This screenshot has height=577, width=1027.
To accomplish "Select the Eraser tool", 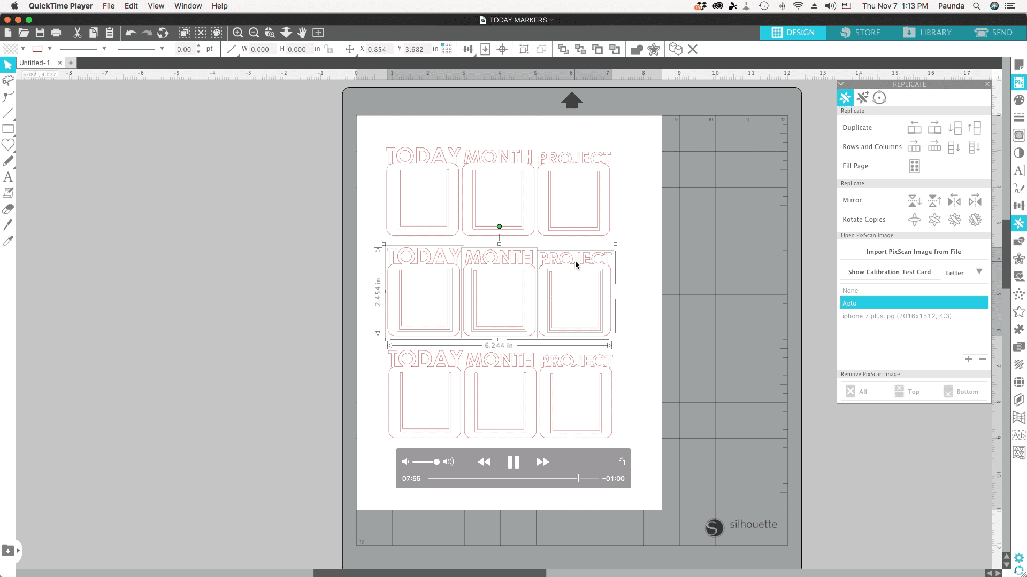I will (x=8, y=209).
